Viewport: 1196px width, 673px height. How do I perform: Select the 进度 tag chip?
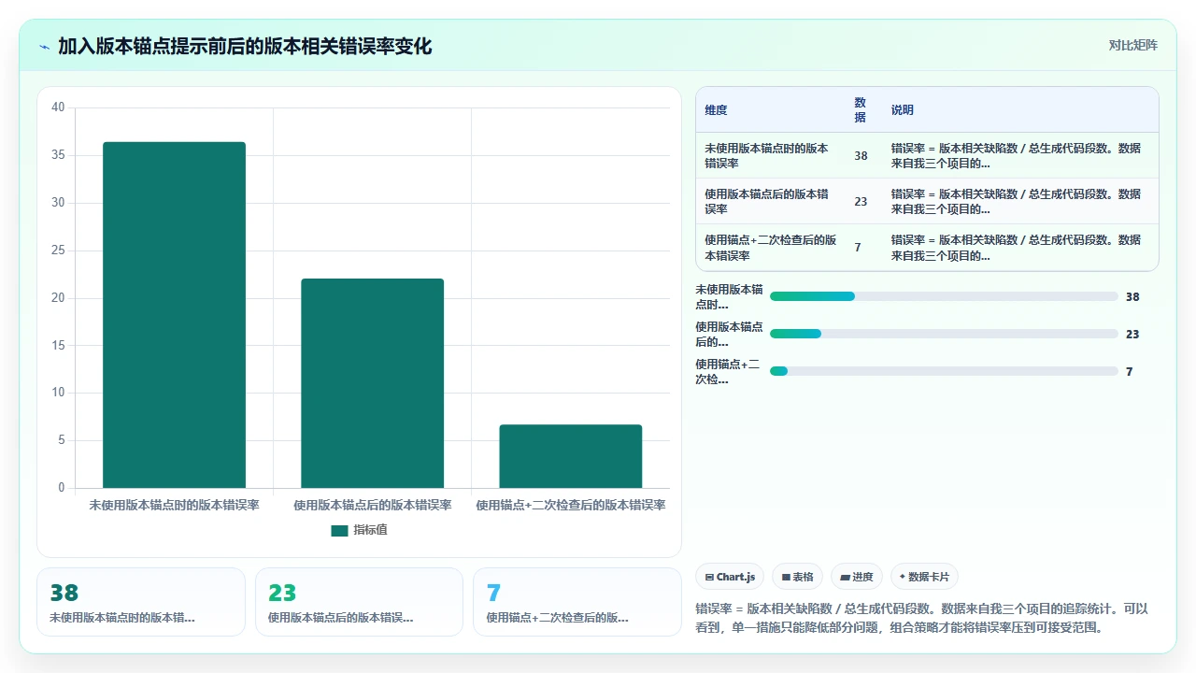(857, 577)
